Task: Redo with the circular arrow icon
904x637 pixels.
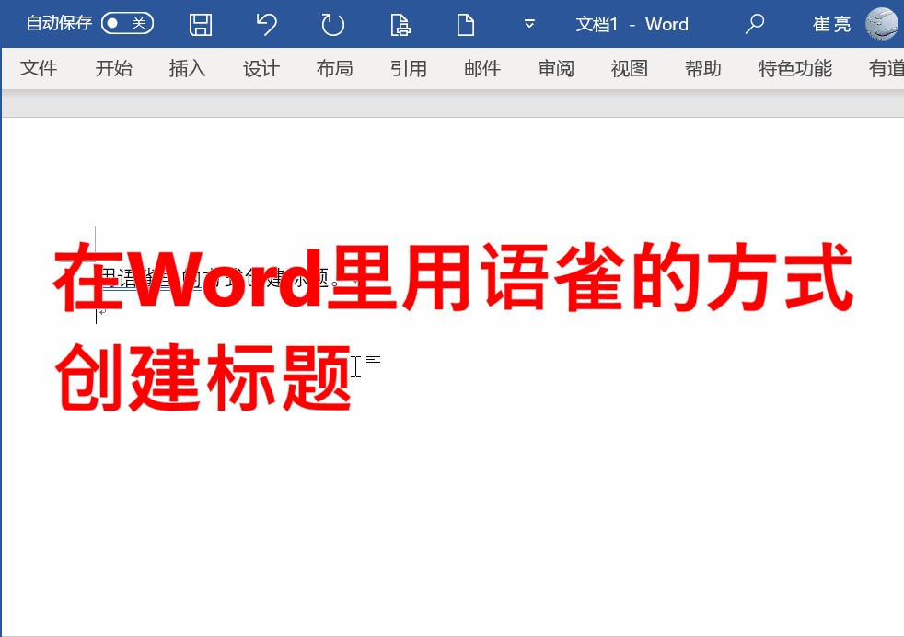Action: pos(332,24)
